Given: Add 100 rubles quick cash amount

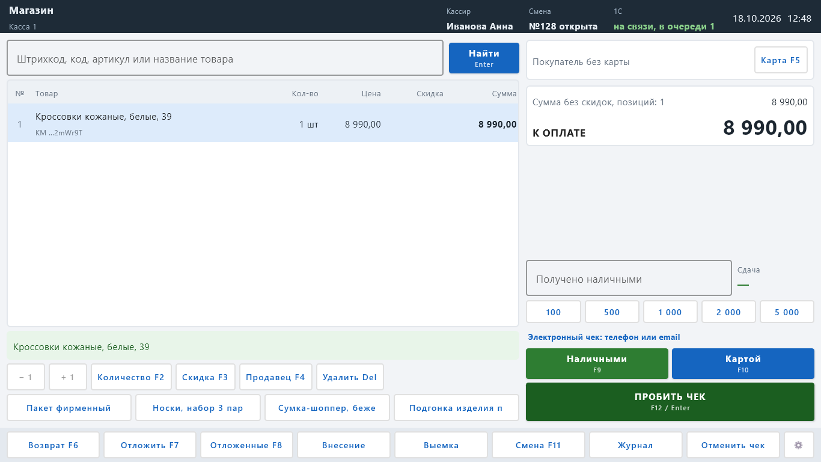Looking at the screenshot, I should pyautogui.click(x=554, y=312).
